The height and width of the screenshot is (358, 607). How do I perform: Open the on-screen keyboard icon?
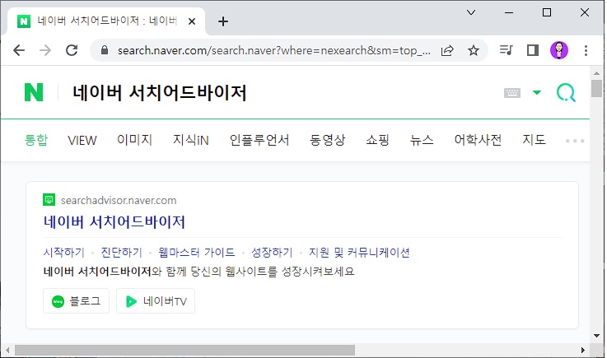tap(512, 92)
